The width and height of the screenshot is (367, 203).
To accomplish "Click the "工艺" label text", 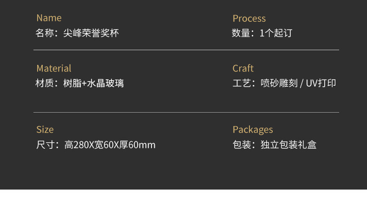I will click(x=241, y=83).
